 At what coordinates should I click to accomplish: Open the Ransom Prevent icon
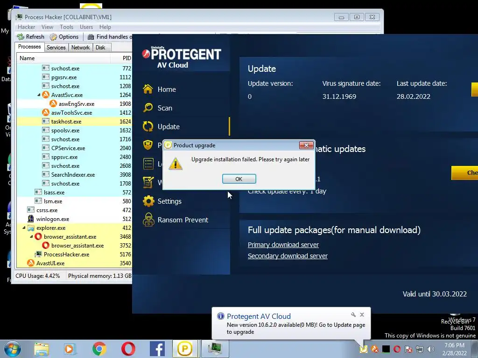(x=148, y=220)
